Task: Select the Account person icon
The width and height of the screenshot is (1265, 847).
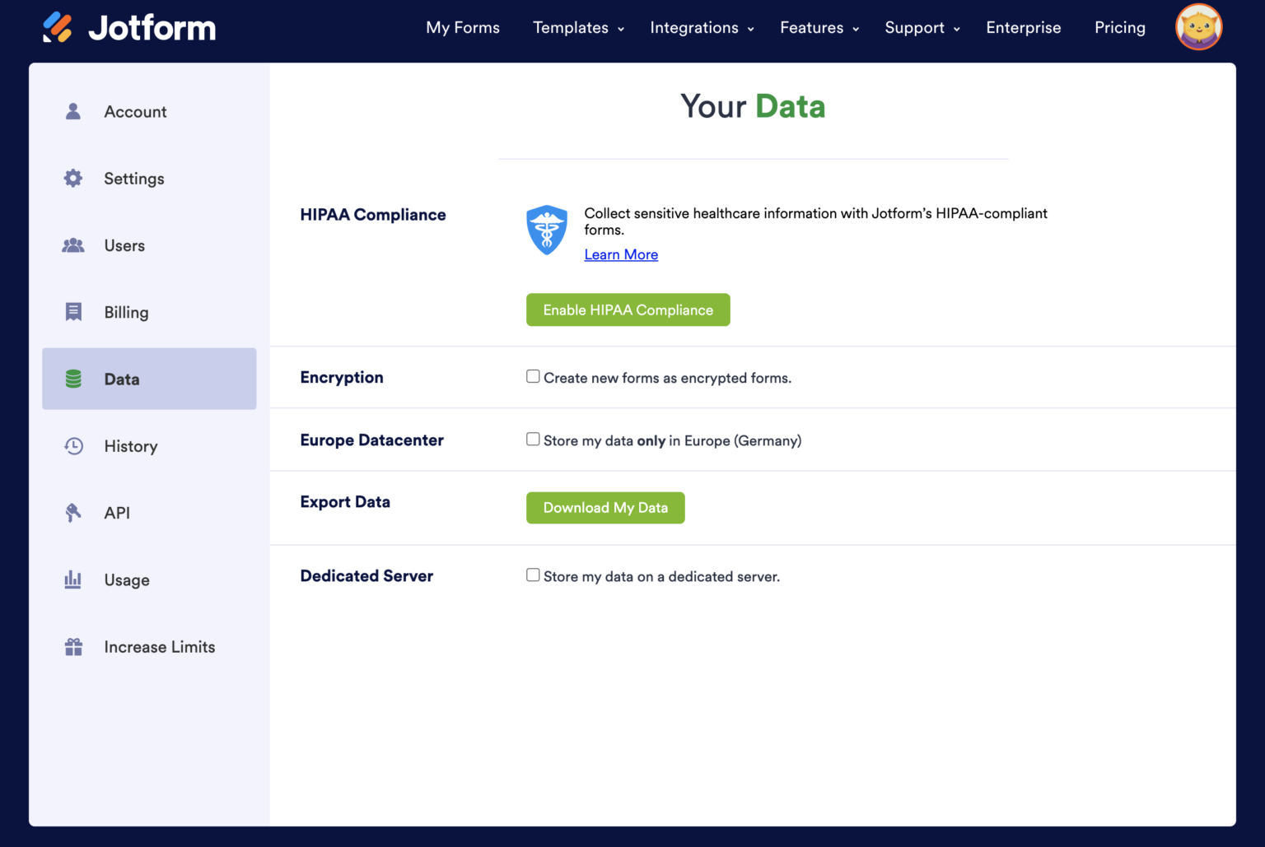Action: pyautogui.click(x=73, y=111)
